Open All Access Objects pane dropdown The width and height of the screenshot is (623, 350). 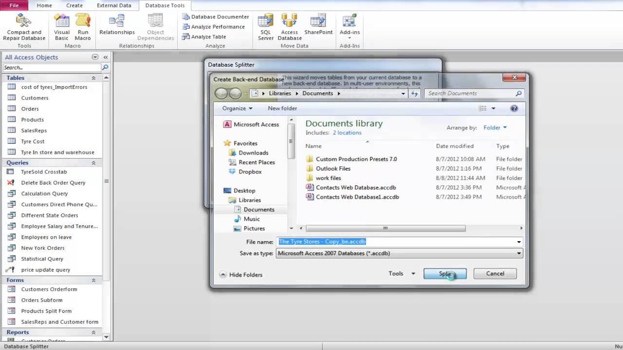point(95,57)
